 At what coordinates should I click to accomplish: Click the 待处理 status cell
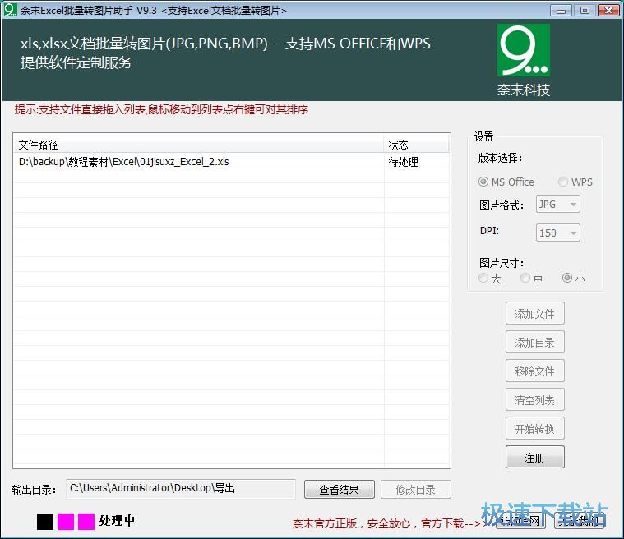tap(403, 162)
